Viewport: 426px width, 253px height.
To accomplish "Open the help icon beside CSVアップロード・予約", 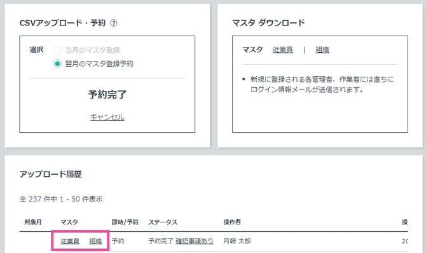I will pos(114,23).
